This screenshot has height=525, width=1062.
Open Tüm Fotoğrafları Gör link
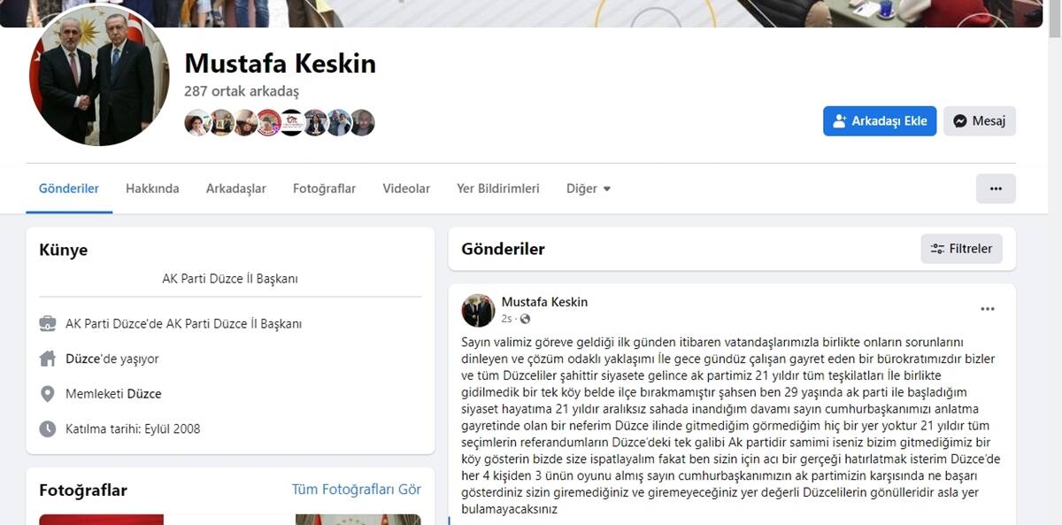click(x=357, y=490)
